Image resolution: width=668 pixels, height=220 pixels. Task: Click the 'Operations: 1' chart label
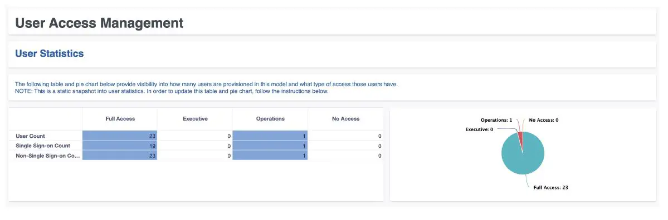pyautogui.click(x=496, y=120)
